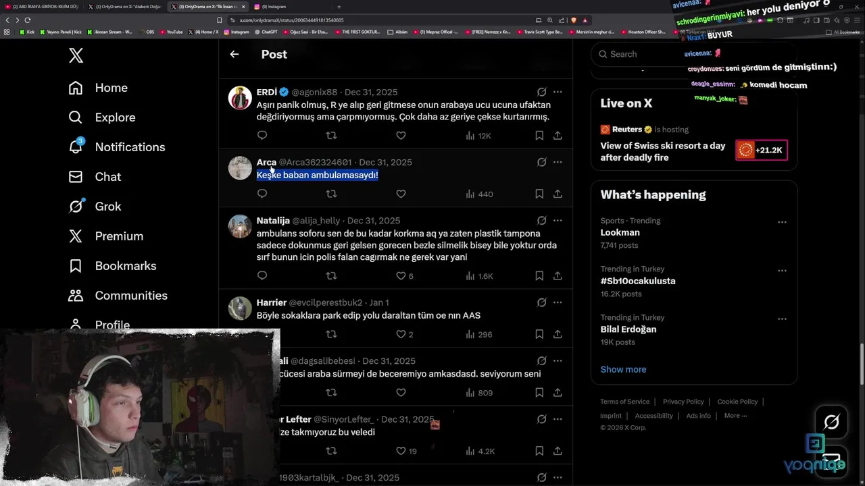Viewport: 865px width, 486px height.
Task: Click the +21.2K live listeners button
Action: pos(761,150)
